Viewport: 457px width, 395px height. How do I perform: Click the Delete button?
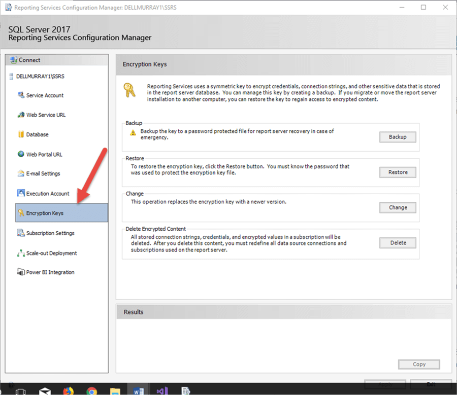[398, 242]
